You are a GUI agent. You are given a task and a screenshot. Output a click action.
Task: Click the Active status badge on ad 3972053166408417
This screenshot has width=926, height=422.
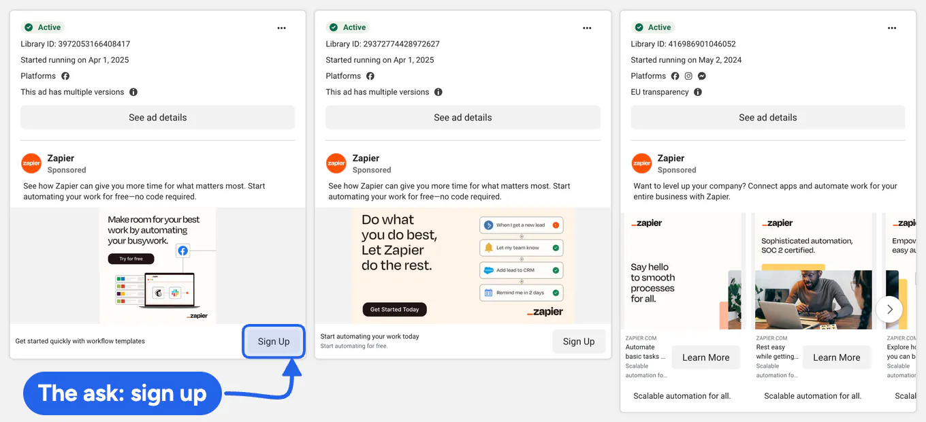(43, 27)
